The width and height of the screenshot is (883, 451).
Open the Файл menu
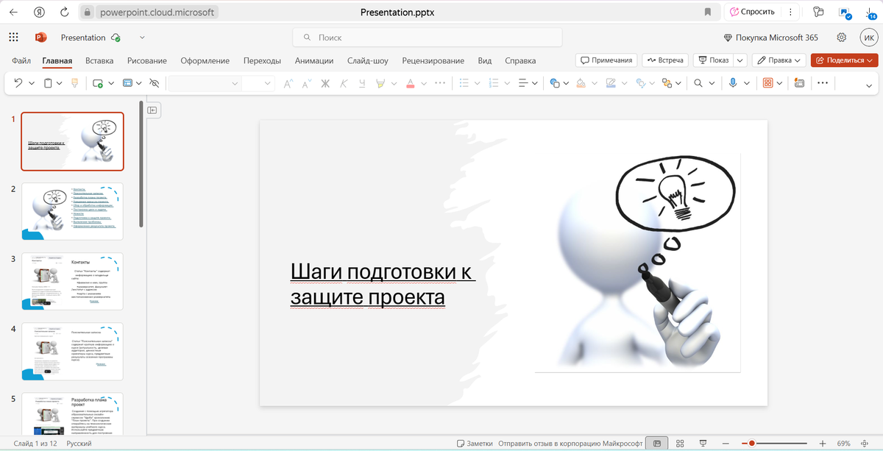pos(21,60)
